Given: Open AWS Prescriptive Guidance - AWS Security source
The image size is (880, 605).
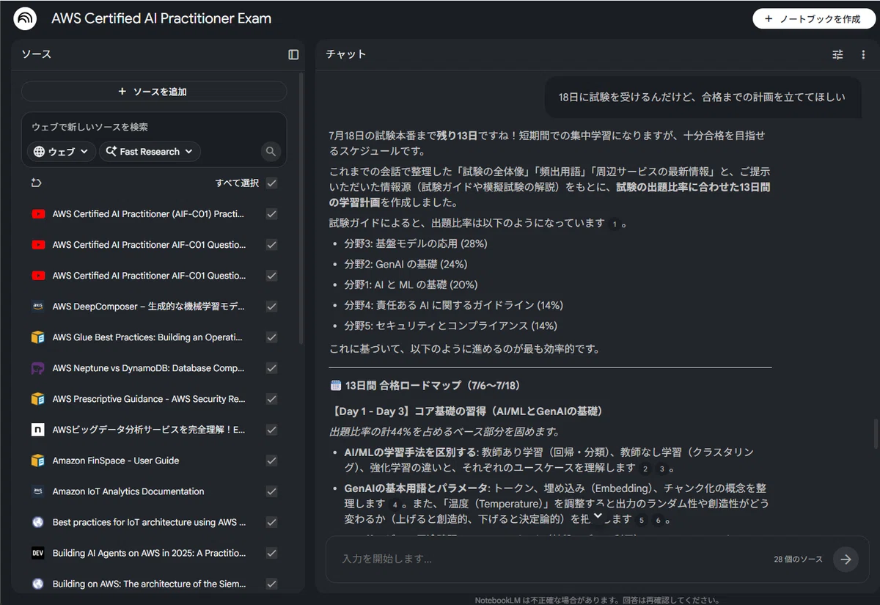Looking at the screenshot, I should click(x=149, y=399).
